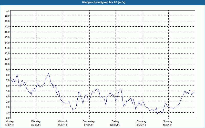
Task: Click the 19,0 y-axis label
Action: pyautogui.click(x=7, y=16)
